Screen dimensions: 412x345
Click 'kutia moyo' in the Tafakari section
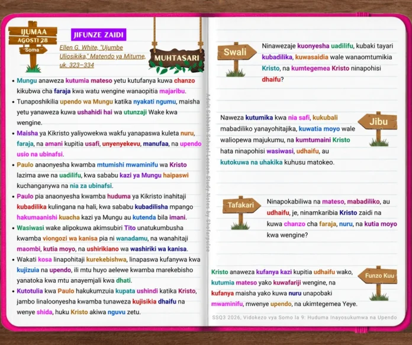[381, 224]
